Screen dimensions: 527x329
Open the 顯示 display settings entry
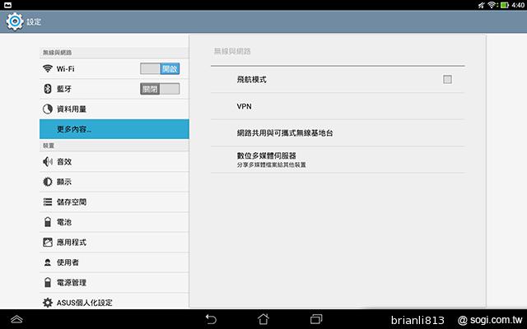tap(114, 182)
